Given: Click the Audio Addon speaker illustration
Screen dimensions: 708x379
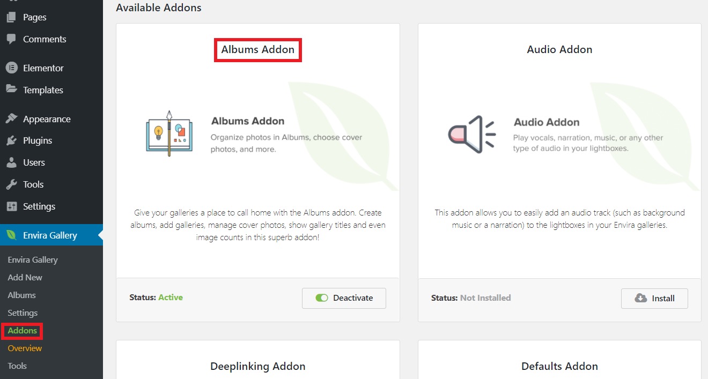Looking at the screenshot, I should pyautogui.click(x=472, y=134).
